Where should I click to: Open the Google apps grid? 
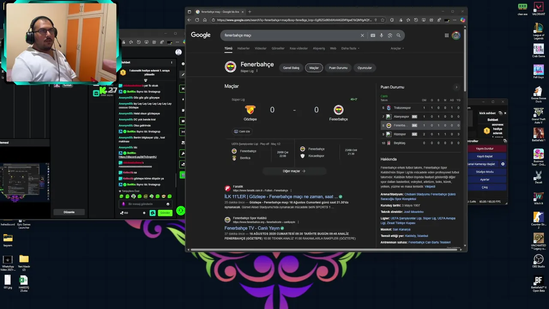(x=446, y=35)
